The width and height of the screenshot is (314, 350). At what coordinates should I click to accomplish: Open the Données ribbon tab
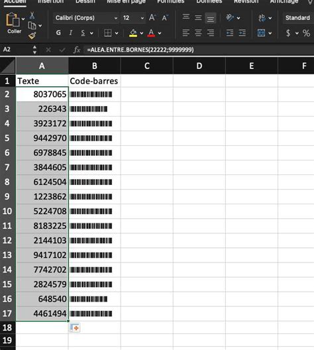click(x=209, y=2)
